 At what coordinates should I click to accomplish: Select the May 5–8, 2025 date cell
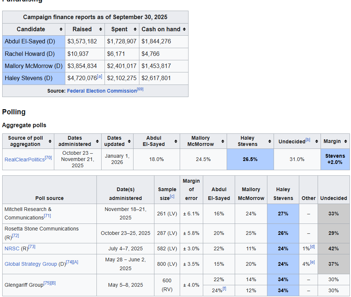click(125, 285)
